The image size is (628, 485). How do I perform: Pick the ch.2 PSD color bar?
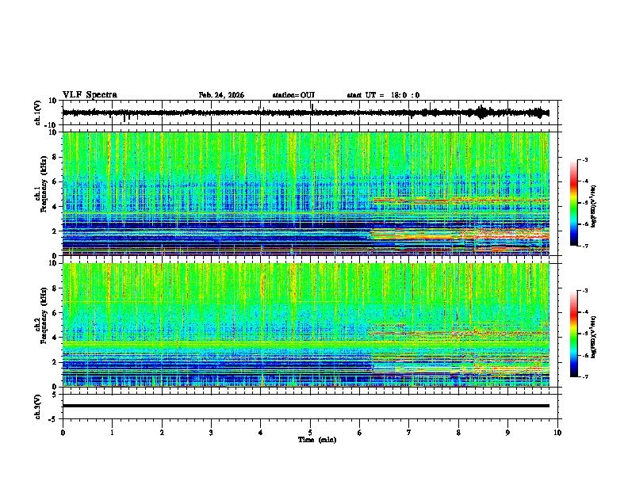[573, 334]
